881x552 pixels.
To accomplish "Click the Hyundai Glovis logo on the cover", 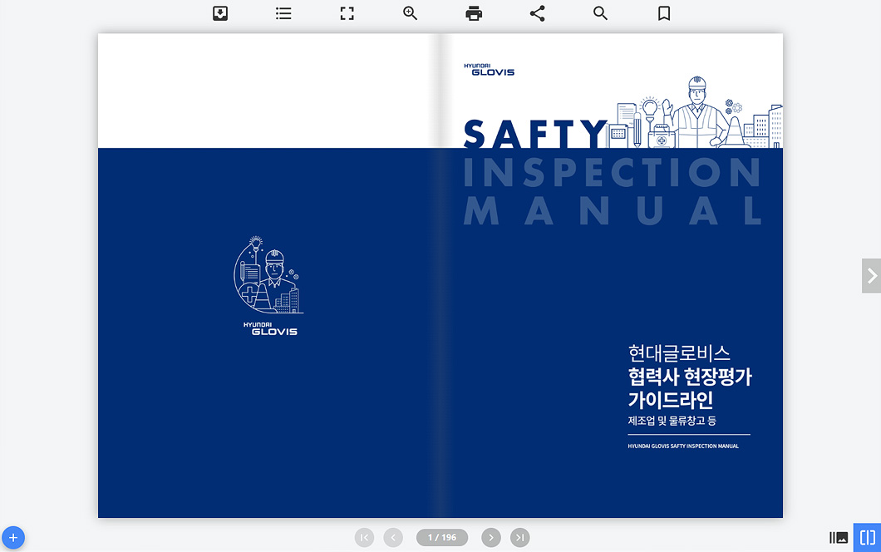I will pyautogui.click(x=489, y=70).
